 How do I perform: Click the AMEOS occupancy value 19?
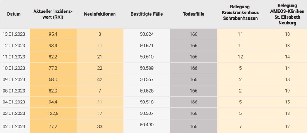pos(287,91)
